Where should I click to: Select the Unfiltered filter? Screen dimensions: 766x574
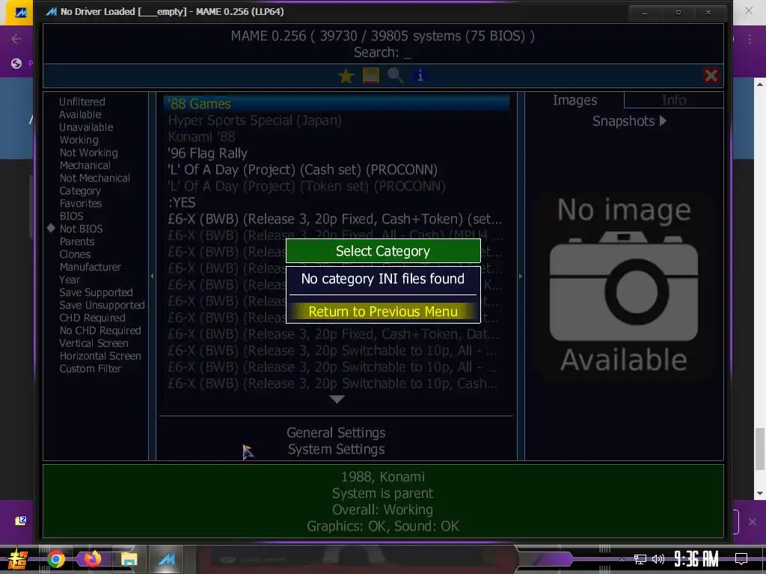[x=82, y=102]
